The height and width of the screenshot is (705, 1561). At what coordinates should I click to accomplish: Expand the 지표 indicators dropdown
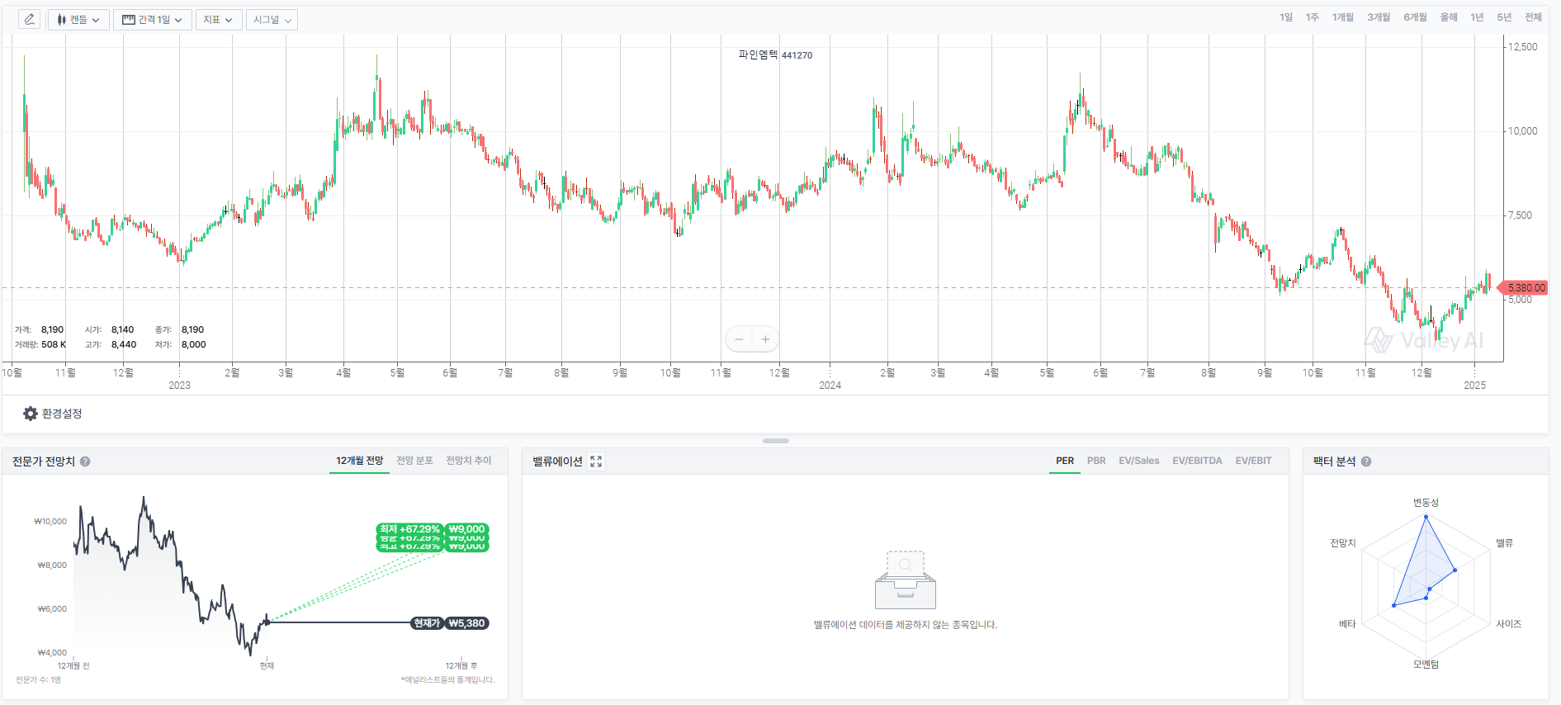(218, 20)
